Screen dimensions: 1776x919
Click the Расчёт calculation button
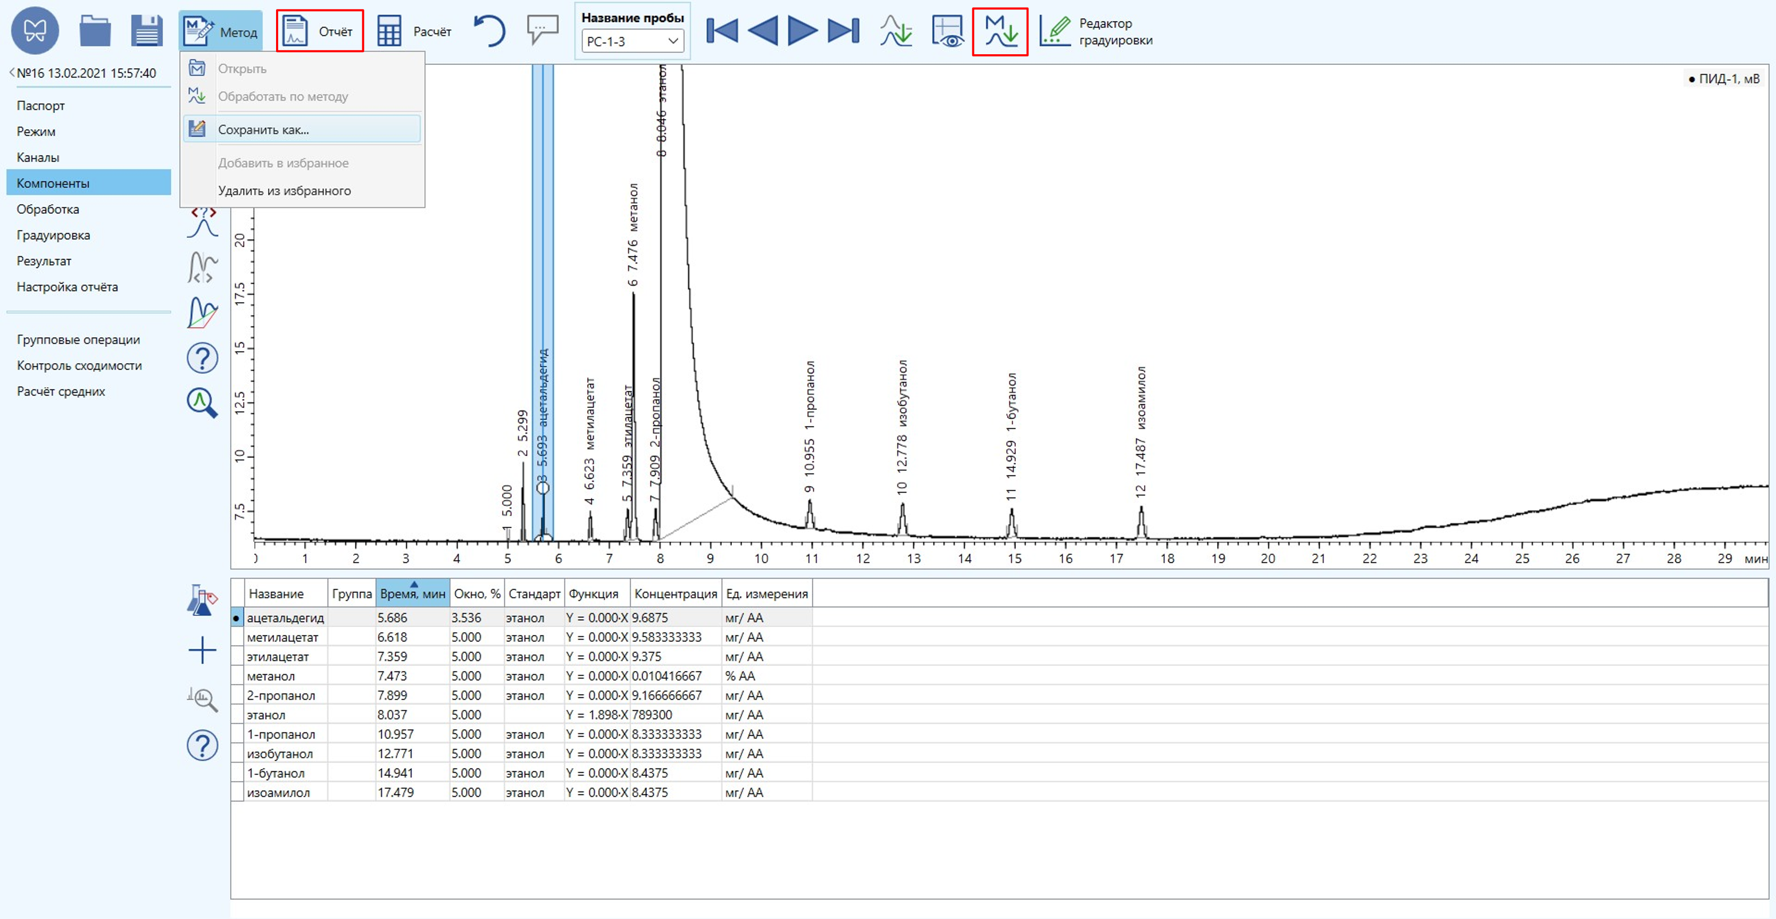(x=414, y=32)
